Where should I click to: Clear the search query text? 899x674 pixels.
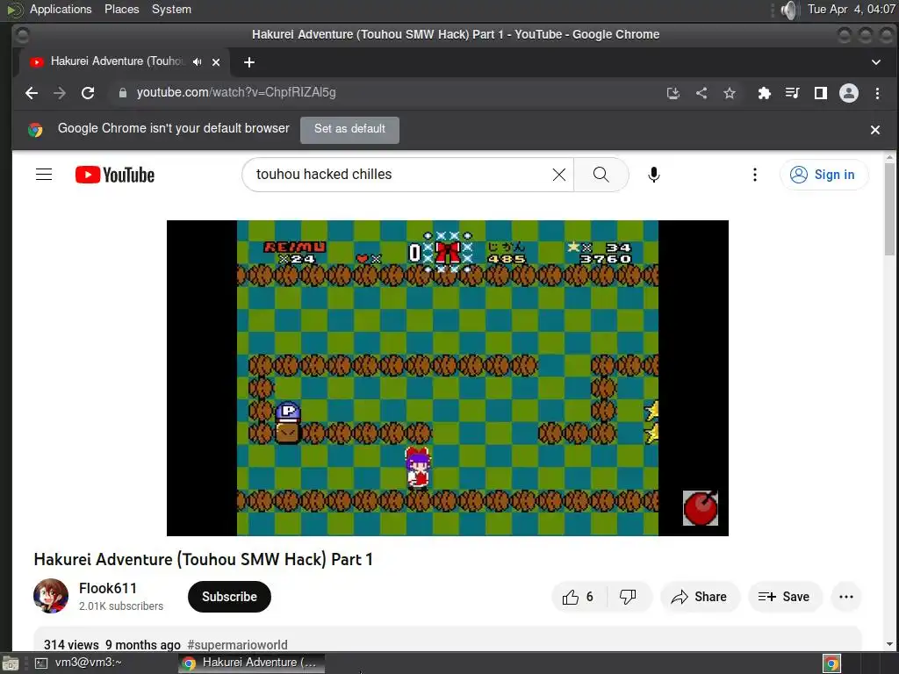pyautogui.click(x=559, y=175)
